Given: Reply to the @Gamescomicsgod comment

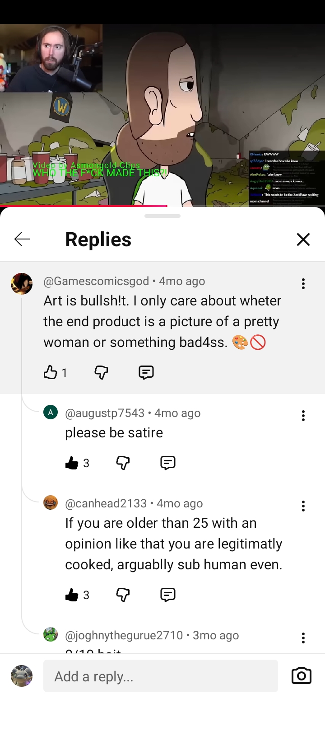Looking at the screenshot, I should coord(146,372).
